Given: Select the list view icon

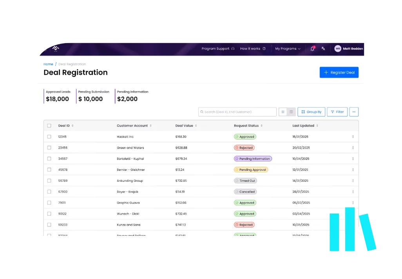Looking at the screenshot, I should [x=282, y=112].
